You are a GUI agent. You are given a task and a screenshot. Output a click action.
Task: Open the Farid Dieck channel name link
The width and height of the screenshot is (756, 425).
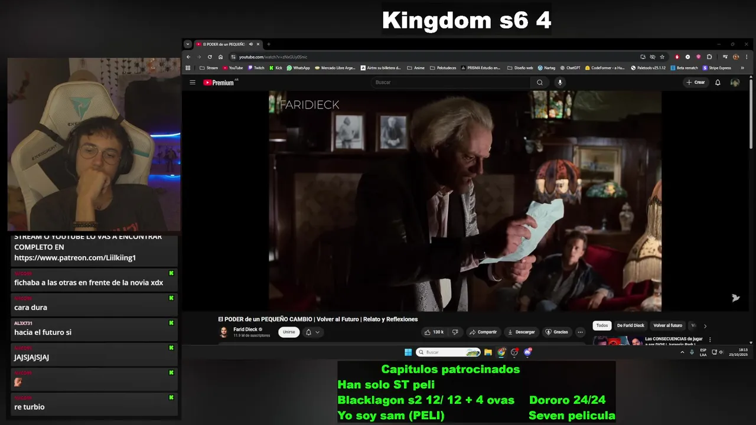tap(245, 329)
